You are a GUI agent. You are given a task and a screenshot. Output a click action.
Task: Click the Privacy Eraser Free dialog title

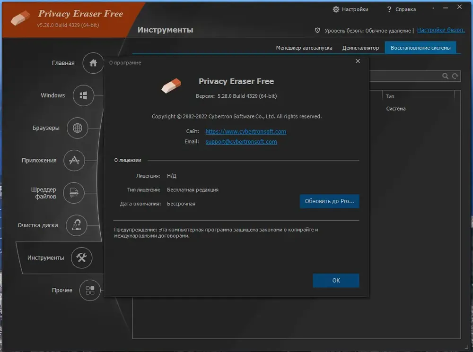tap(236, 81)
